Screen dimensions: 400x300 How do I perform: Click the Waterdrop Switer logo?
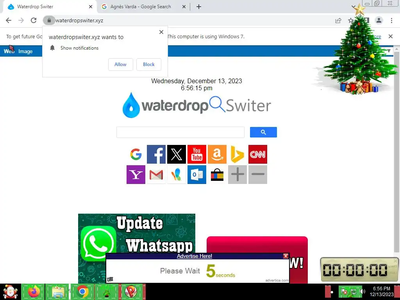[x=197, y=105]
